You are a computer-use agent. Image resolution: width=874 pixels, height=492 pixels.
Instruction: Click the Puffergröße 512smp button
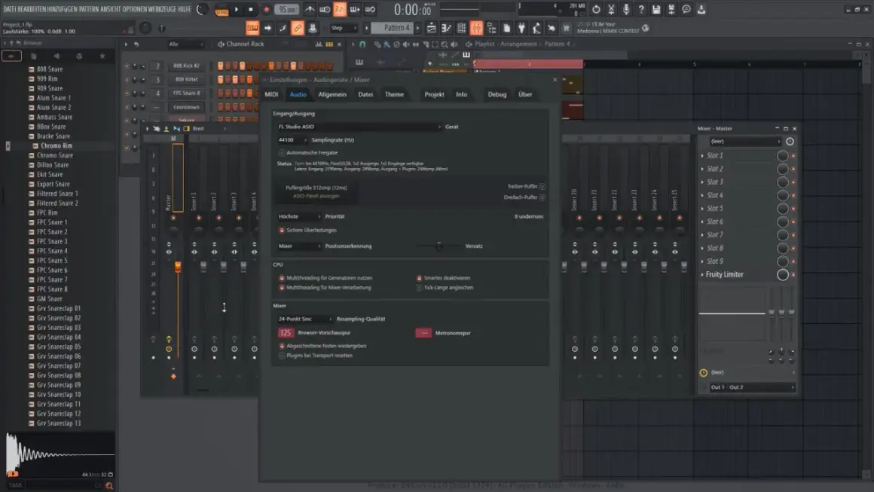316,188
